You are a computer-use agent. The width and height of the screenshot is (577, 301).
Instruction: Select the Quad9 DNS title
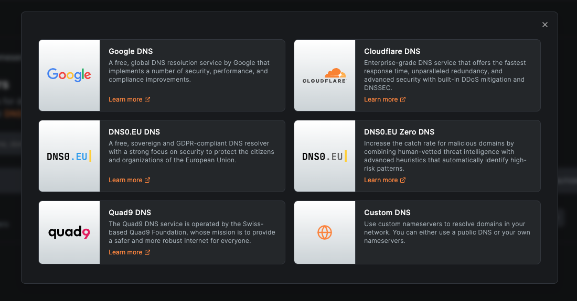tap(130, 213)
